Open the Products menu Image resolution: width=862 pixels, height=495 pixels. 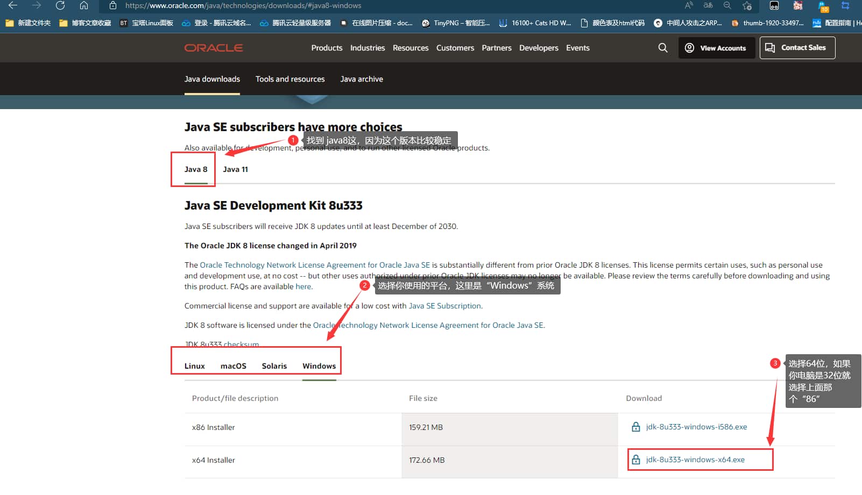pos(327,48)
